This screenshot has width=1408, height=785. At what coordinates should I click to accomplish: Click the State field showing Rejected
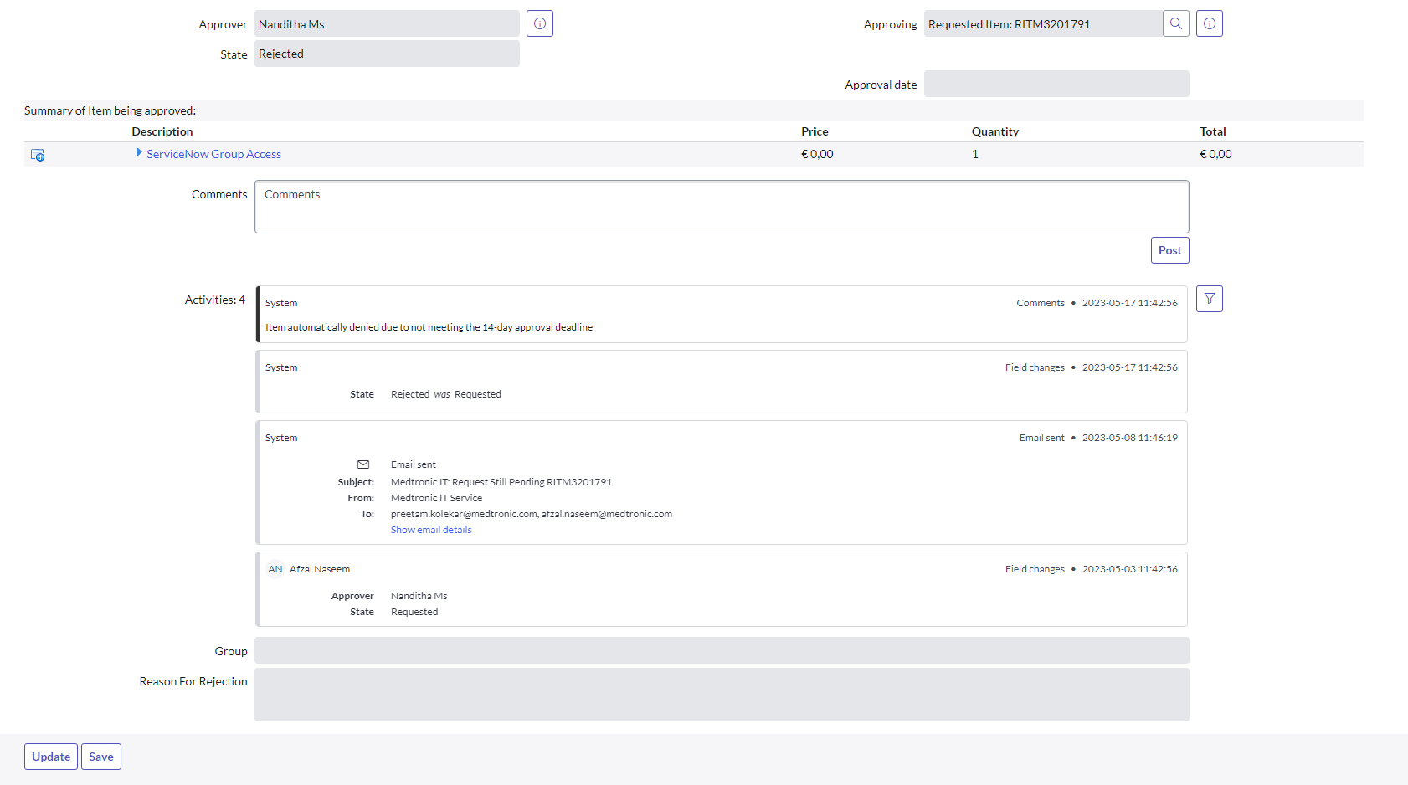point(386,54)
